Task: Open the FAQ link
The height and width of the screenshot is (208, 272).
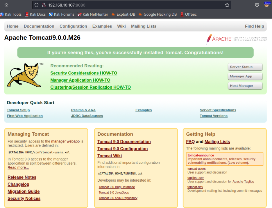Action: 190,142
